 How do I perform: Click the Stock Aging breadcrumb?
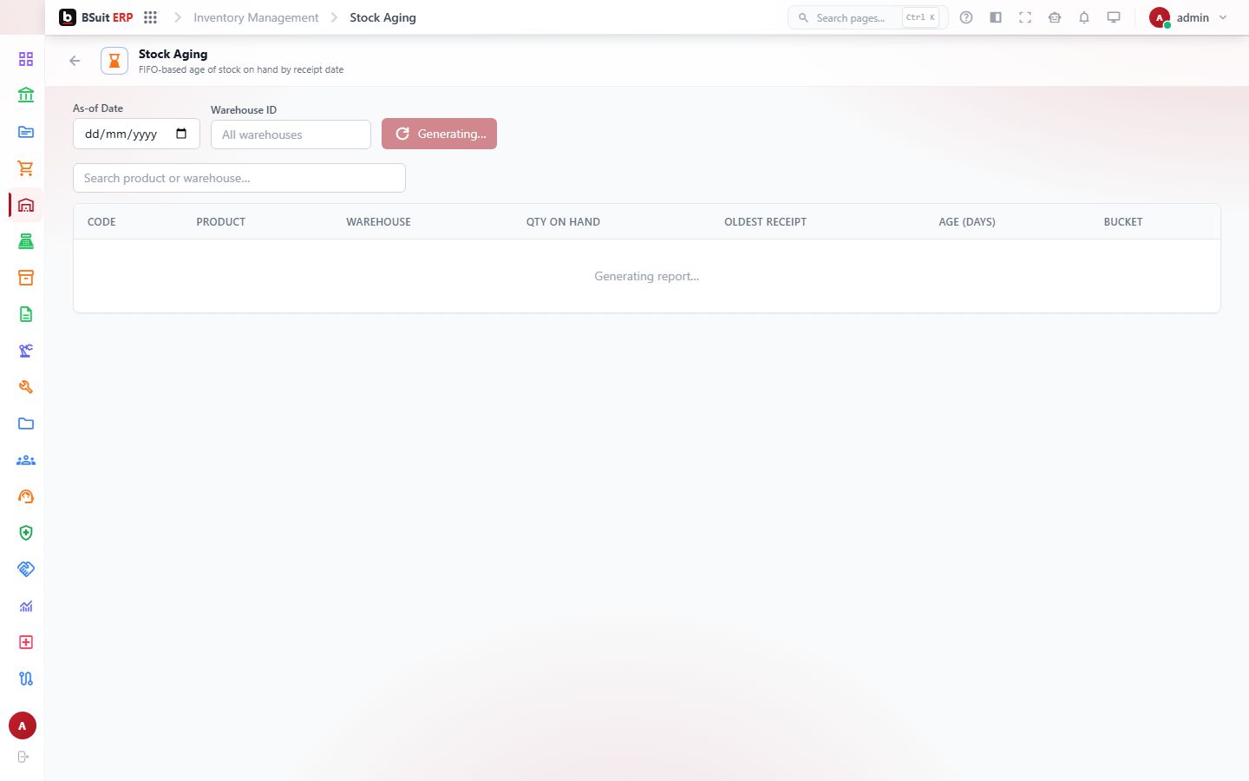coord(383,17)
